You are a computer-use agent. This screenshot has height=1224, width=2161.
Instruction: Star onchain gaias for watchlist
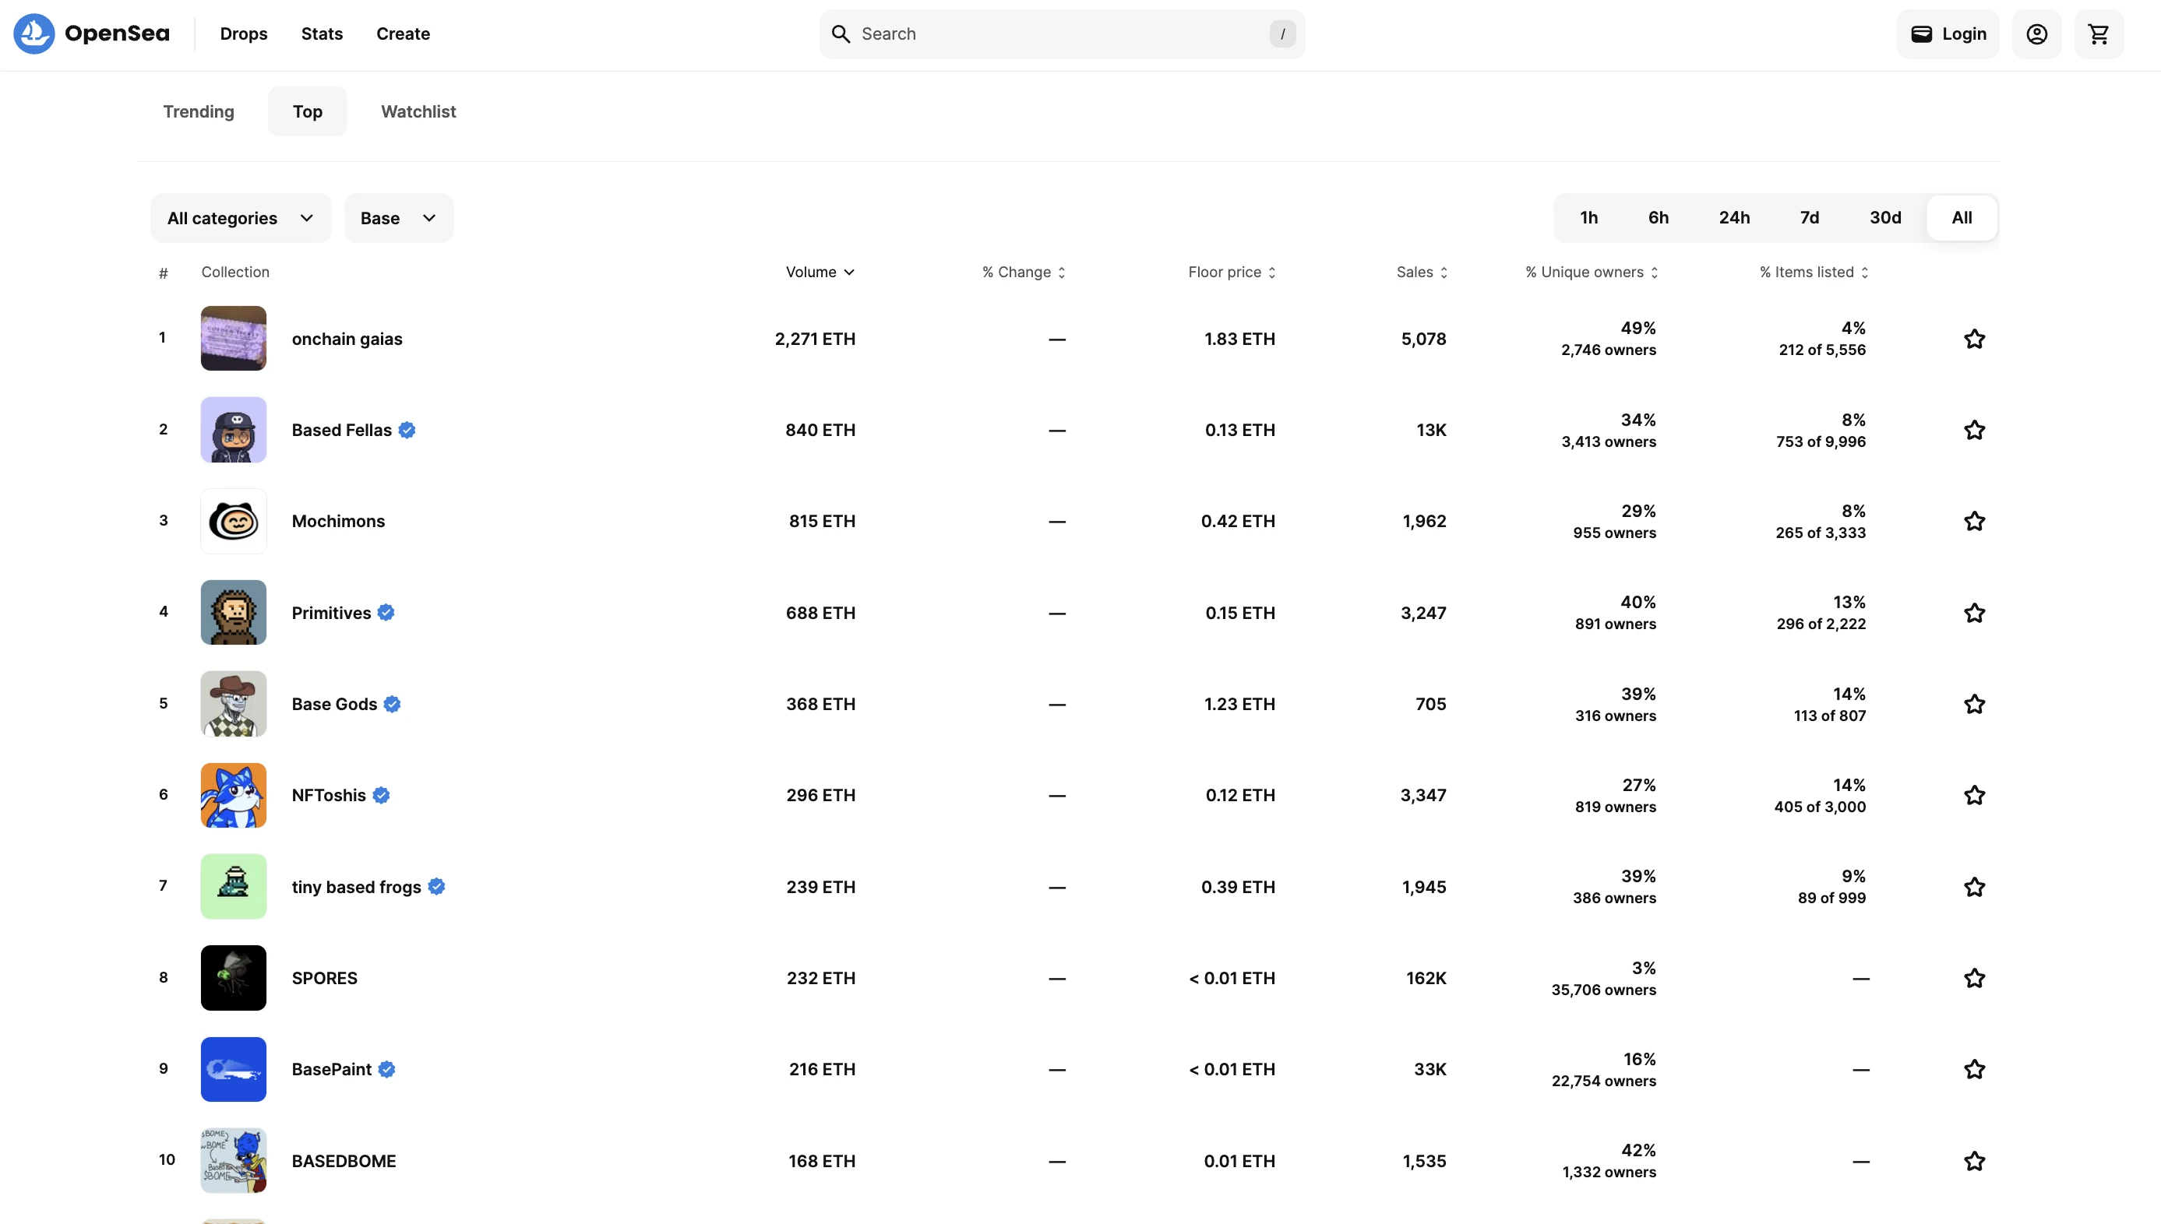(1974, 339)
